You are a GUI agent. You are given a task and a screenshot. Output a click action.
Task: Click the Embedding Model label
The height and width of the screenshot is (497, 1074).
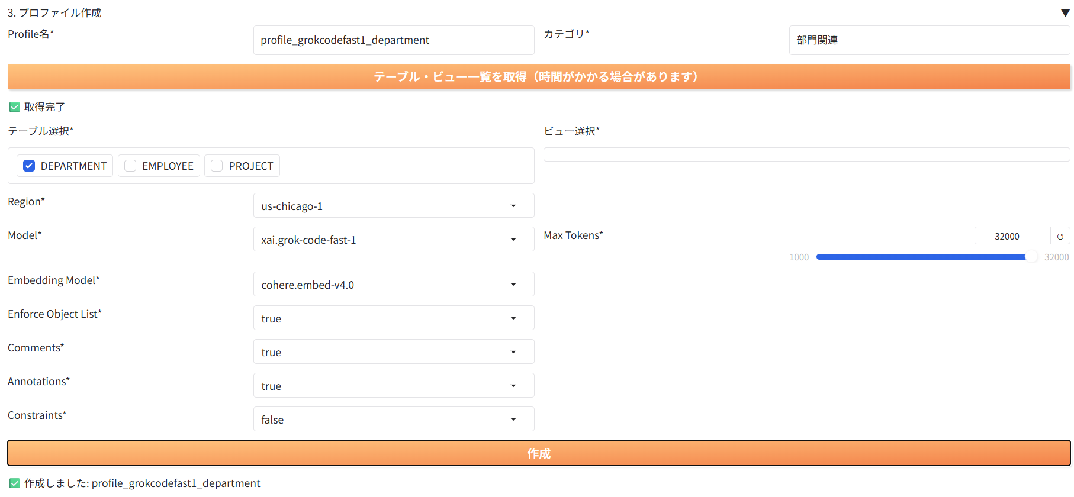[54, 280]
